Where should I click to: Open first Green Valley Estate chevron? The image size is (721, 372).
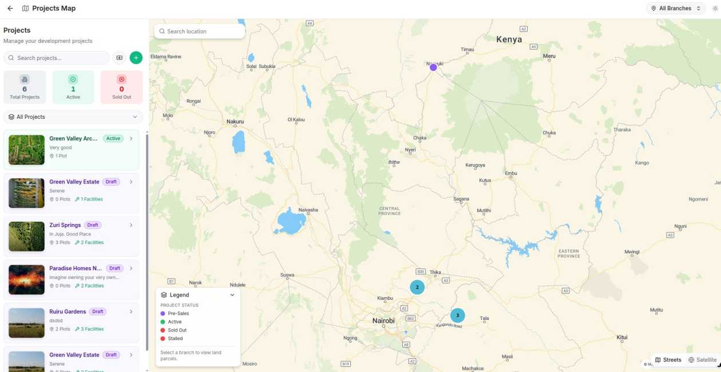[131, 182]
